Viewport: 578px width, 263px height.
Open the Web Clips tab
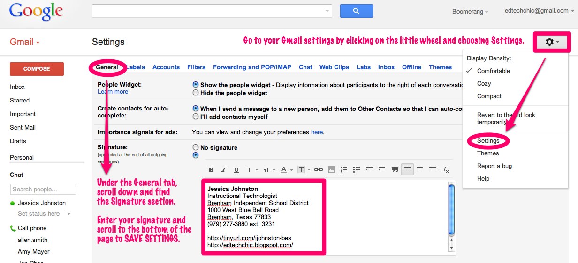click(x=334, y=67)
